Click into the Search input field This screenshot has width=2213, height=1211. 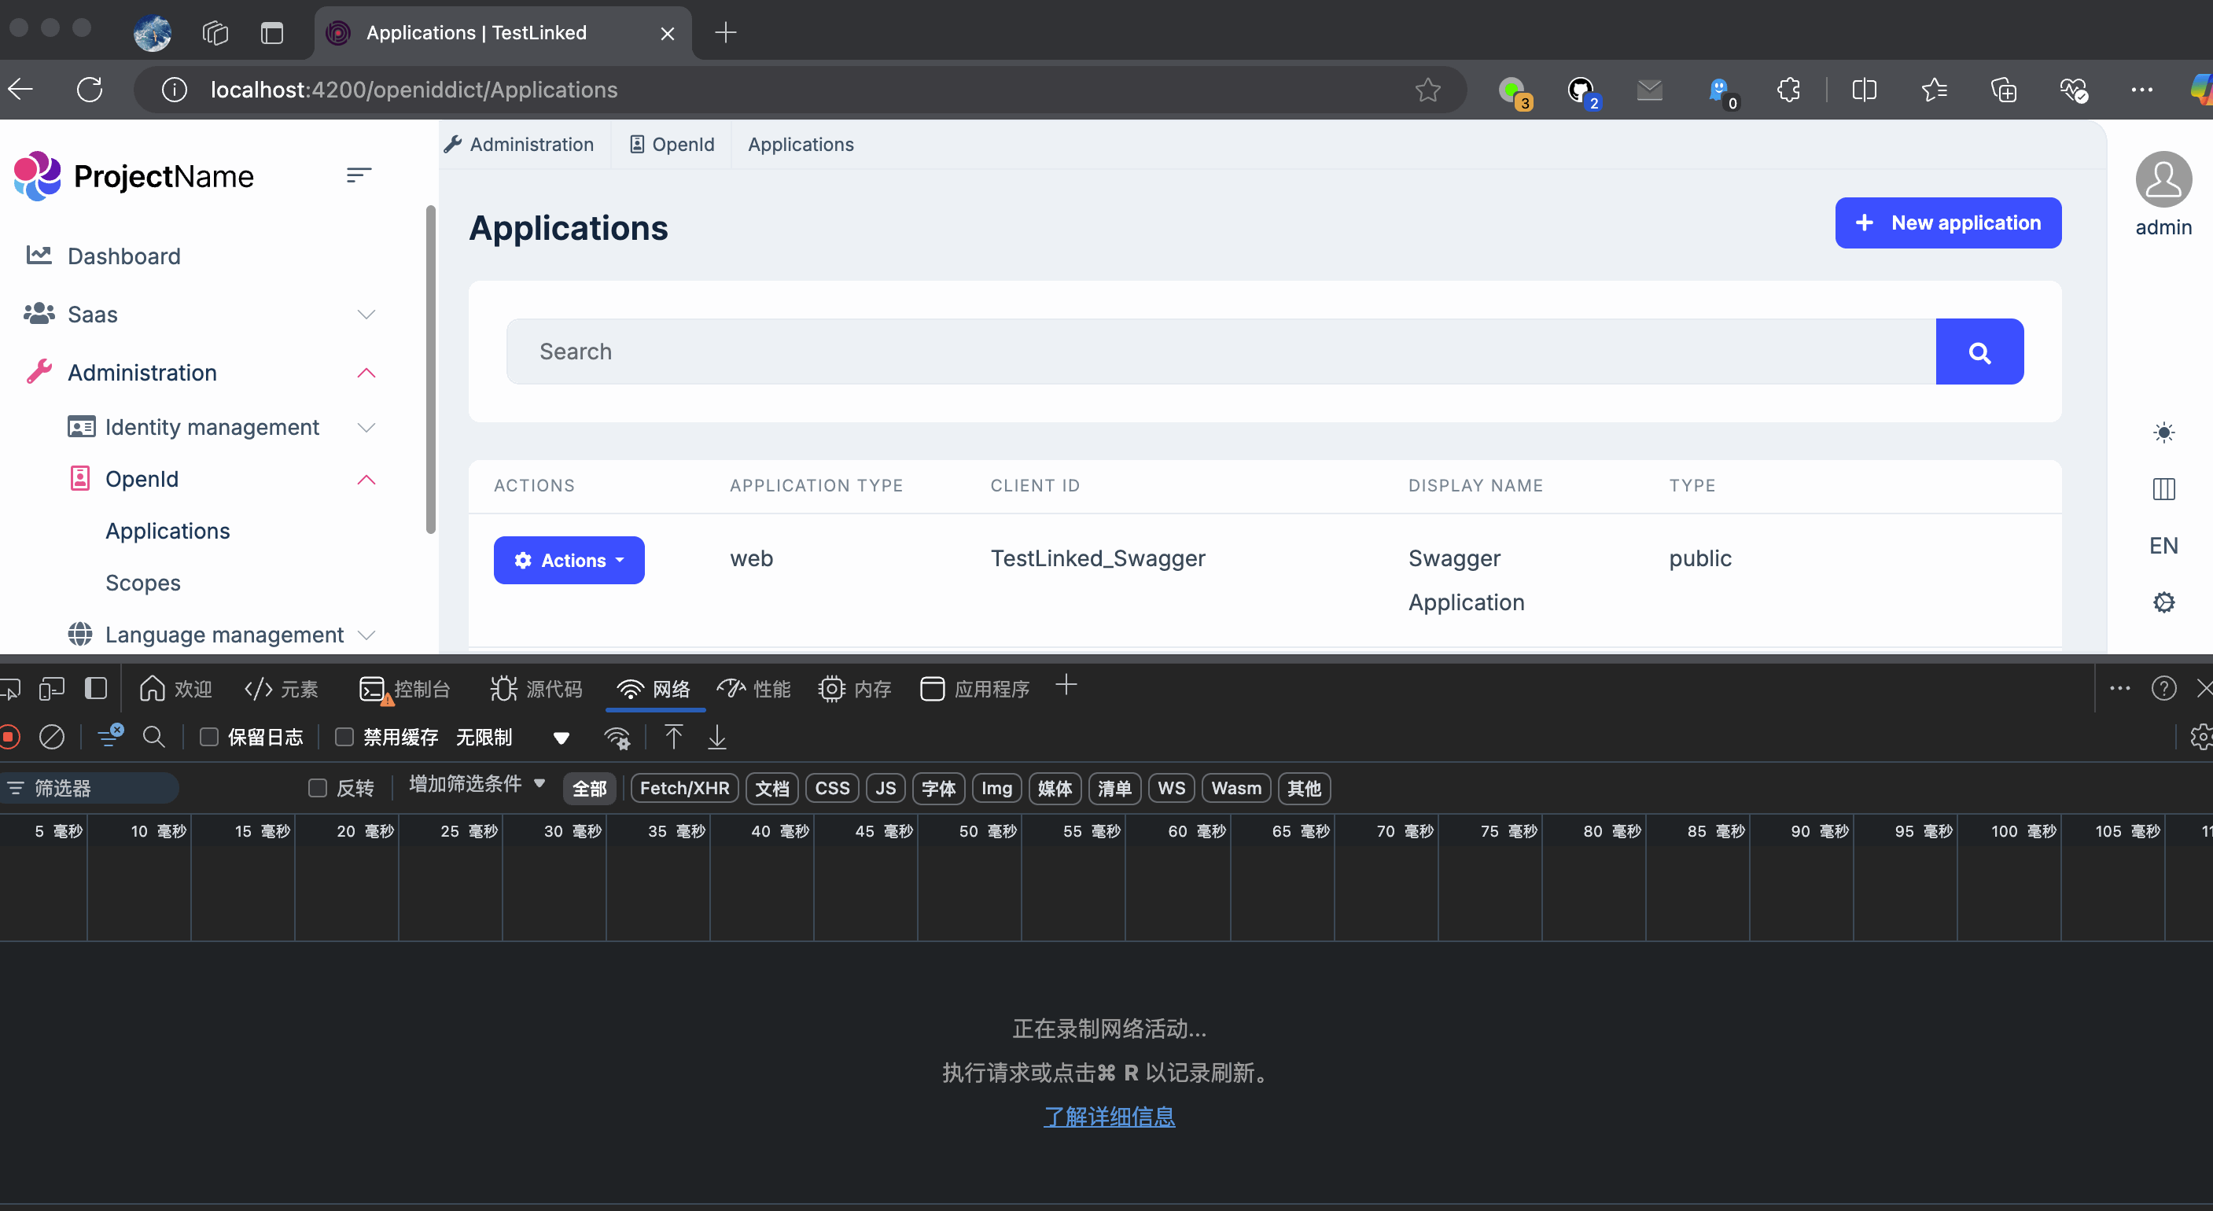click(x=1220, y=352)
